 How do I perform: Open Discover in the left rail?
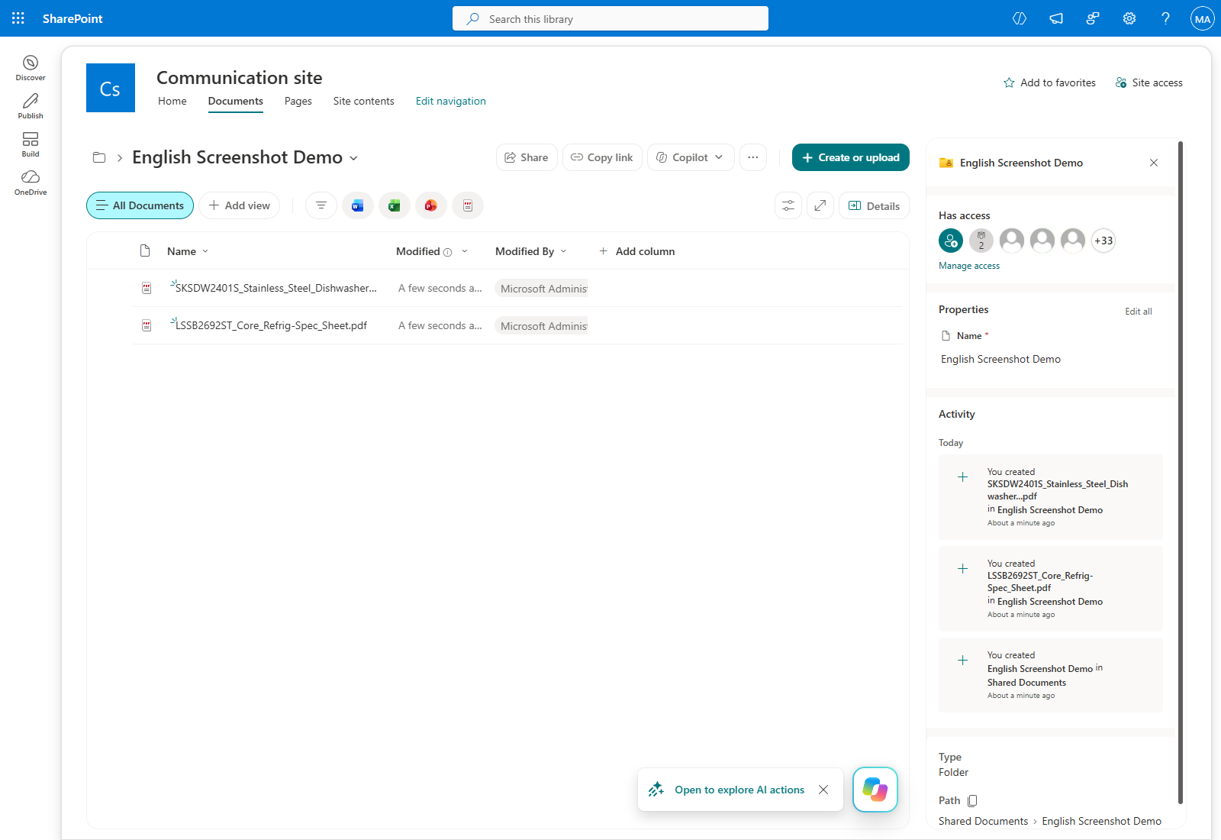31,67
